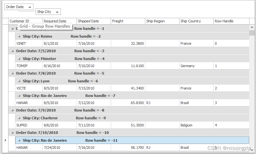The height and width of the screenshot is (154, 256).
Task: Collapse Order Date: 7/10/2010 group
Action: [12, 133]
